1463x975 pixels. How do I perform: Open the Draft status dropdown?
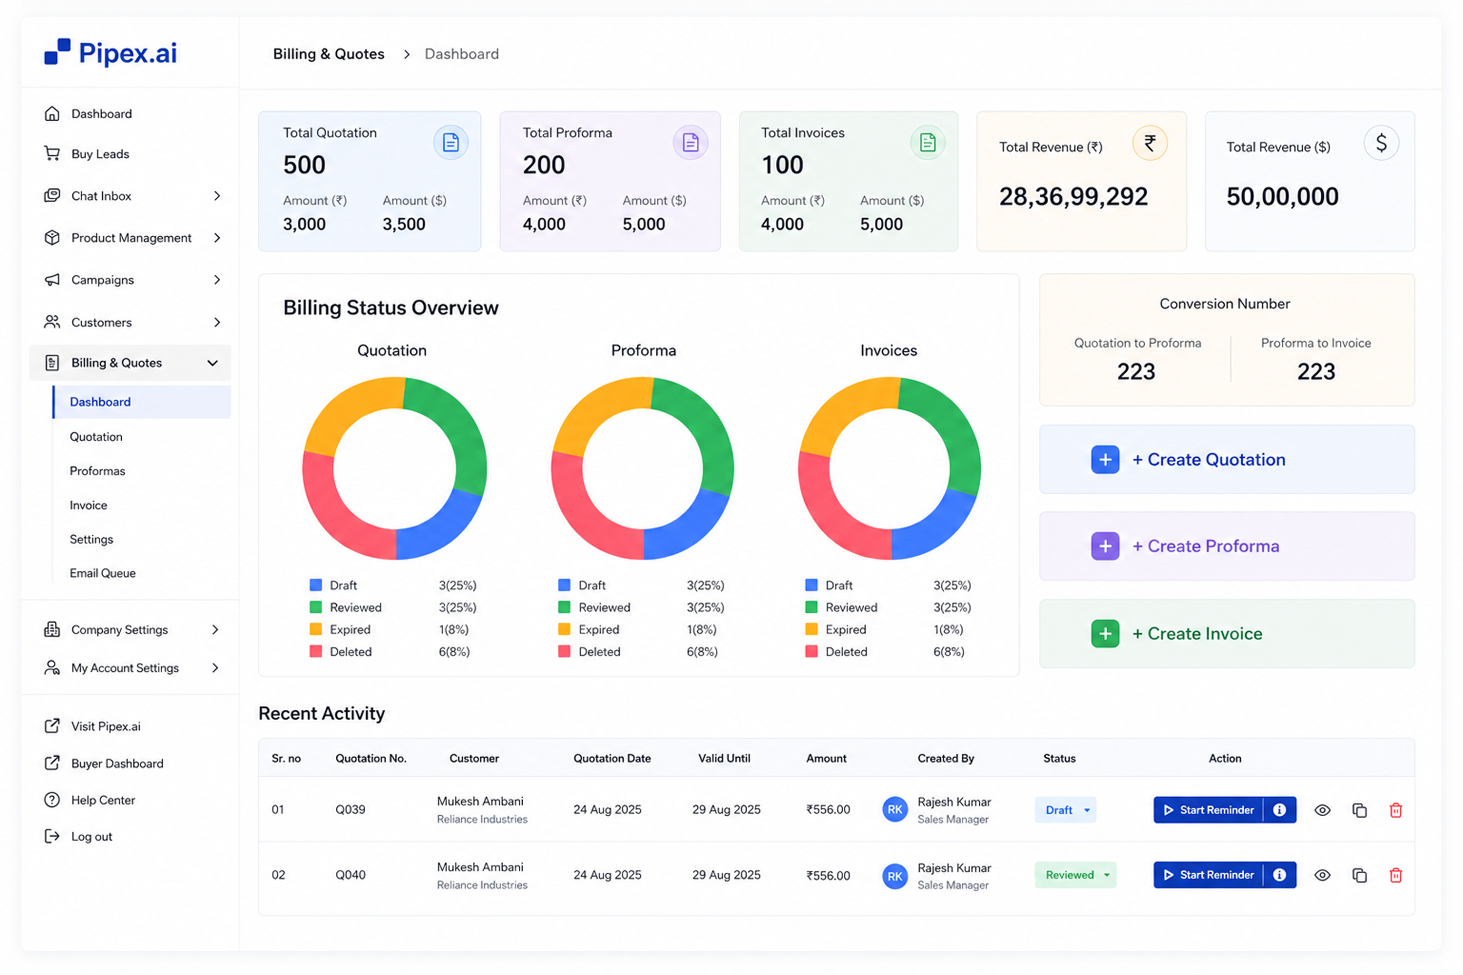coord(1065,810)
